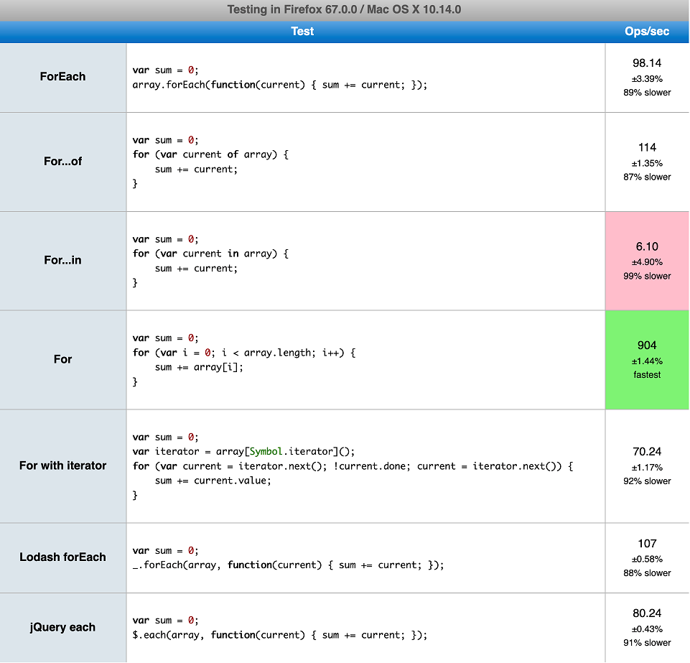
Task: Select the _.forEach code line
Action: pyautogui.click(x=289, y=565)
